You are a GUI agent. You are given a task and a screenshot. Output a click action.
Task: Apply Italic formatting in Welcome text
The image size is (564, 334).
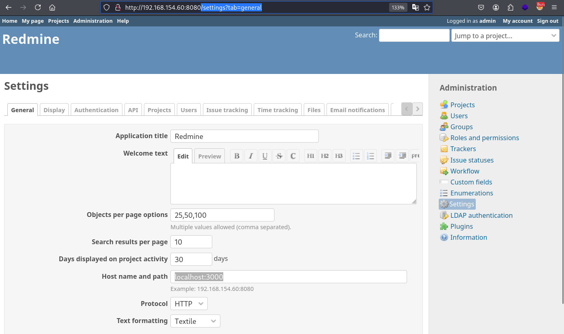coord(251,156)
